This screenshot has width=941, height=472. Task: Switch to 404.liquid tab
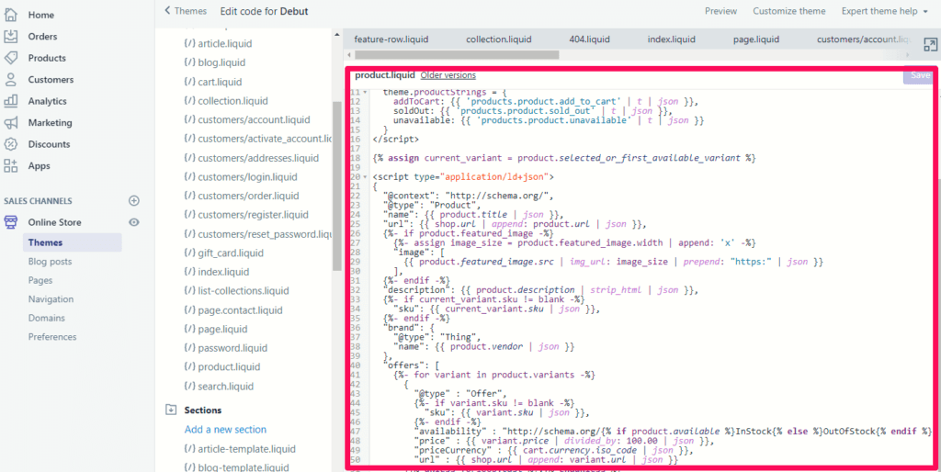click(589, 39)
